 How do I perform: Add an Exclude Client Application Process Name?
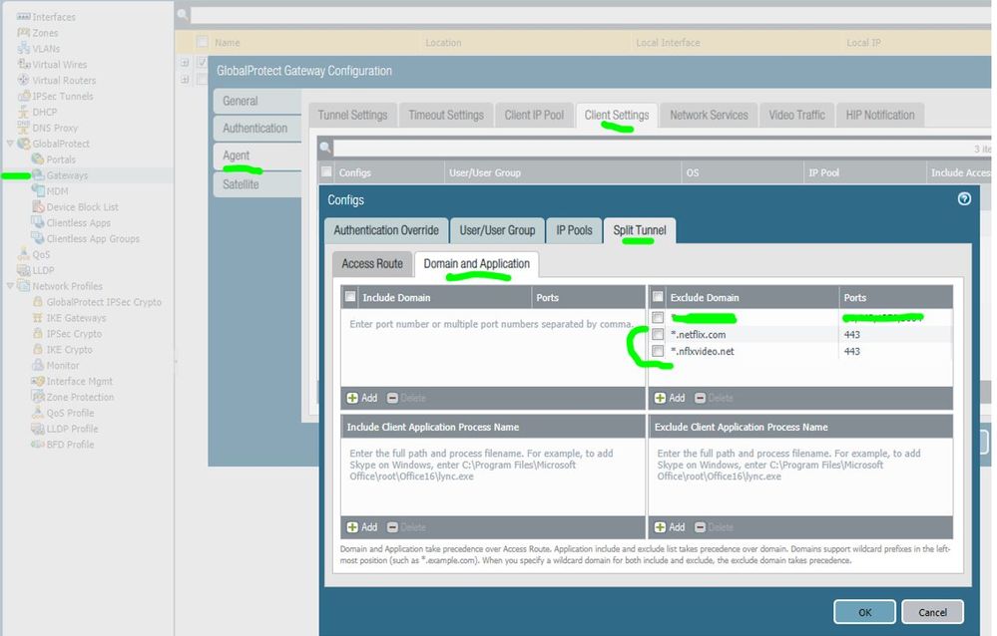pyautogui.click(x=671, y=527)
